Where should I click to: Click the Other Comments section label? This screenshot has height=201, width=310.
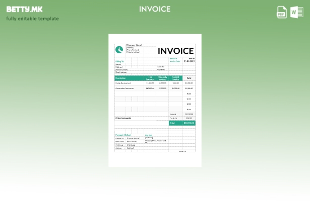pos(123,119)
